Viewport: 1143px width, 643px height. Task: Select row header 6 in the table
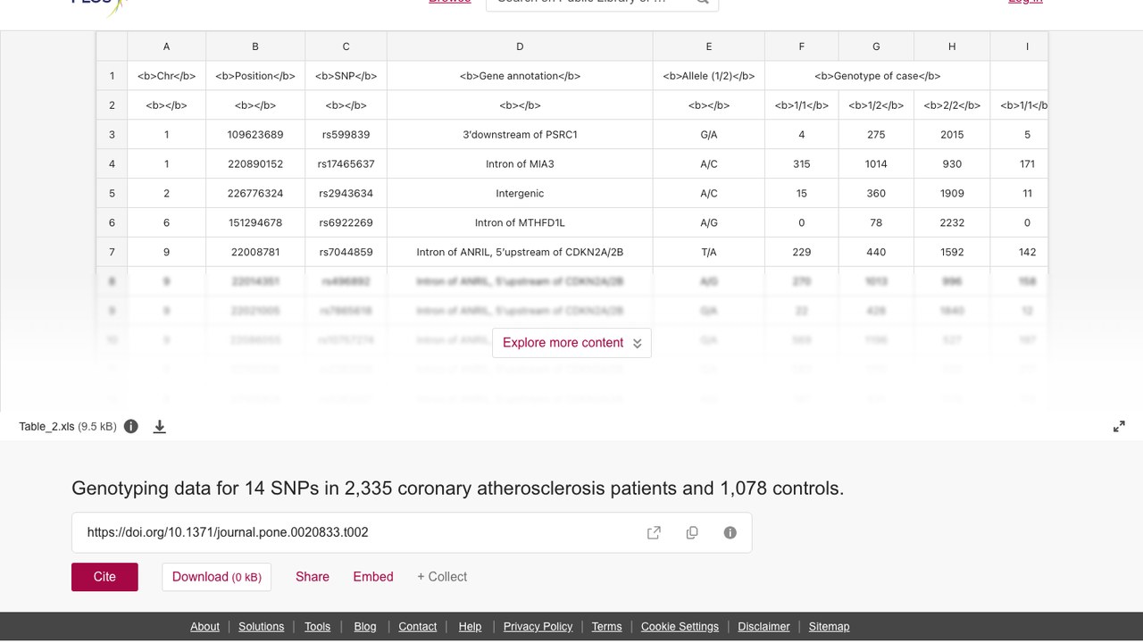tap(112, 223)
